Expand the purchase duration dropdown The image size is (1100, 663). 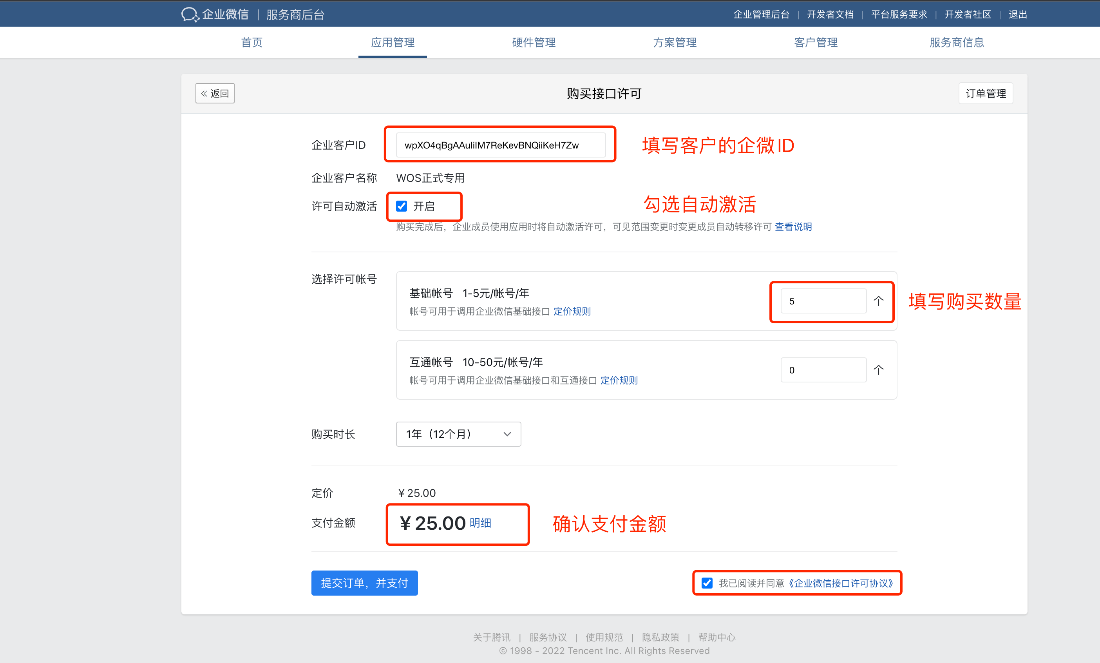click(x=458, y=434)
